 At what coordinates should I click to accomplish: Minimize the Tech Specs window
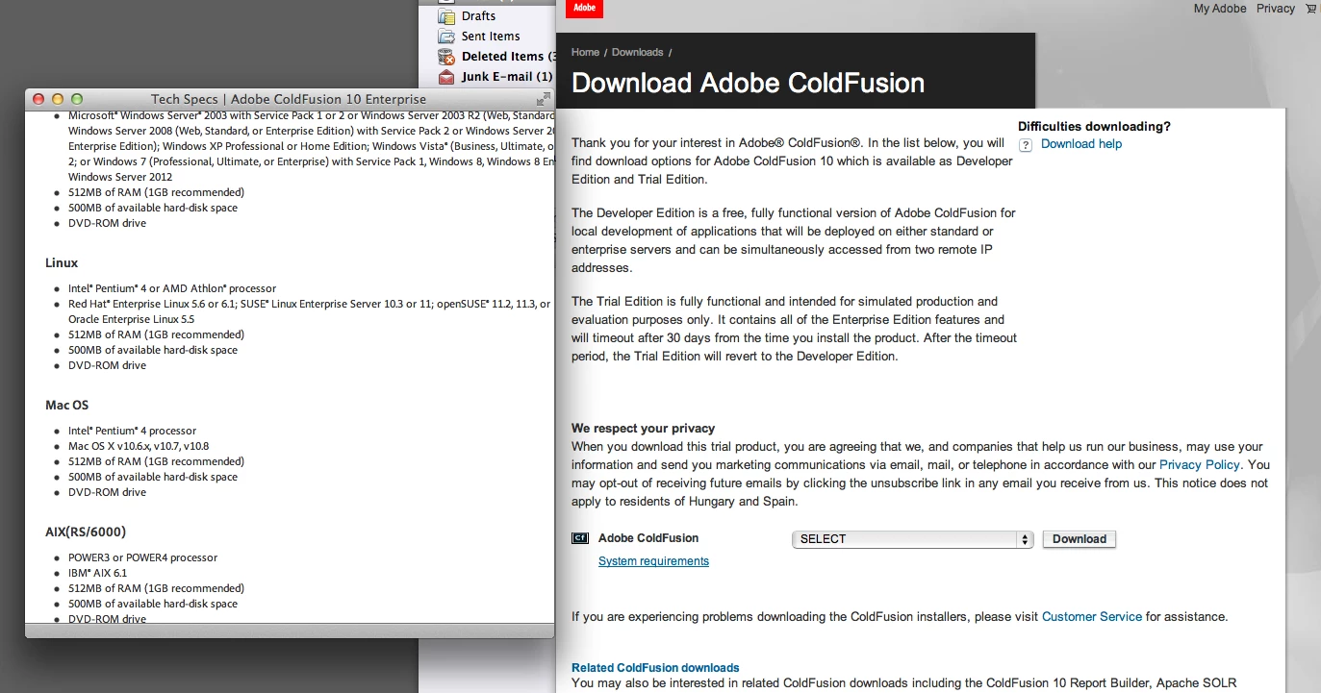58,99
